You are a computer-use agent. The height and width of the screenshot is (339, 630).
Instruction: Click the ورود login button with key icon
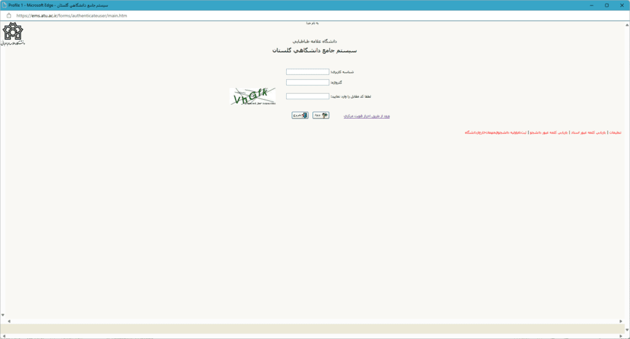tap(321, 115)
